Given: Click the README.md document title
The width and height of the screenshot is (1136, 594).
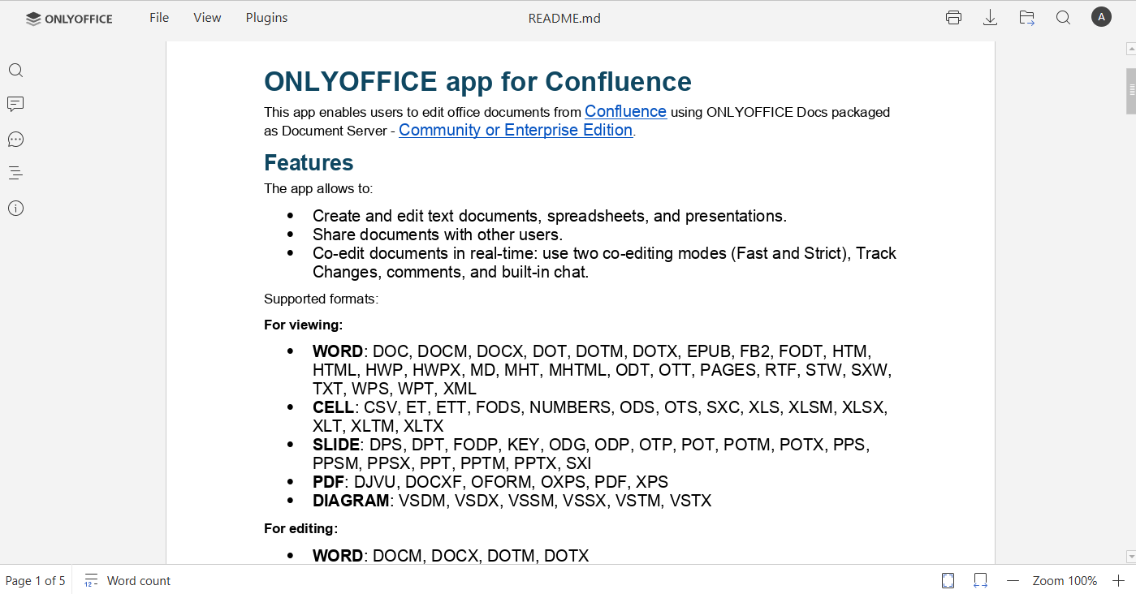Looking at the screenshot, I should point(564,18).
